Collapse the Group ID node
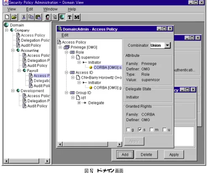Screen dimensions: 208x173 point(67,93)
